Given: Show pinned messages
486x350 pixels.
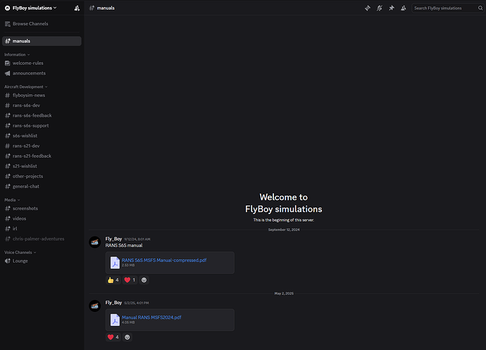Looking at the screenshot, I should click(x=392, y=8).
